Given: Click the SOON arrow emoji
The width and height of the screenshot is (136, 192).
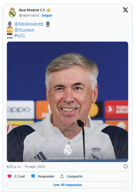Looking at the screenshot, I should click(x=10, y=36).
